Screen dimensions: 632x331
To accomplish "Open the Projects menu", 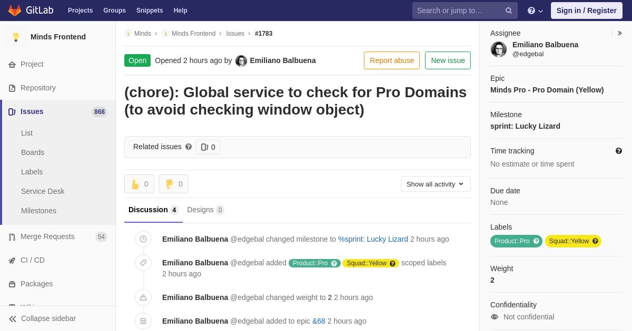I will point(81,11).
